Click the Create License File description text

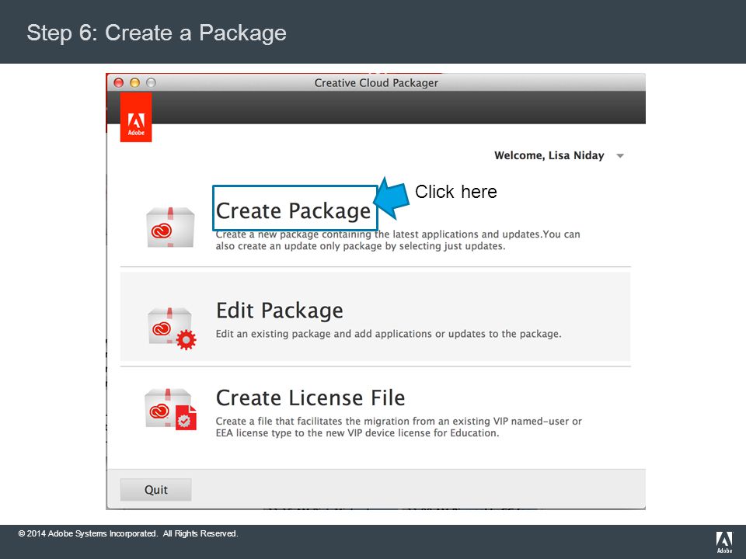tap(399, 427)
